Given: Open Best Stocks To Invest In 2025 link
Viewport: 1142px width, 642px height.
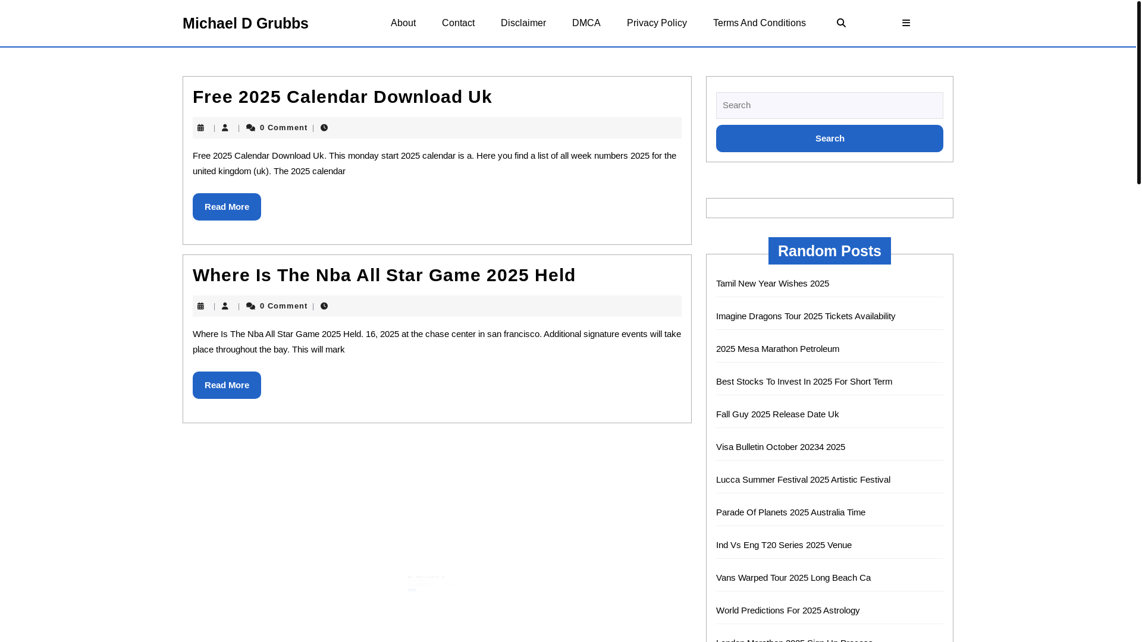Looking at the screenshot, I should 804,382.
